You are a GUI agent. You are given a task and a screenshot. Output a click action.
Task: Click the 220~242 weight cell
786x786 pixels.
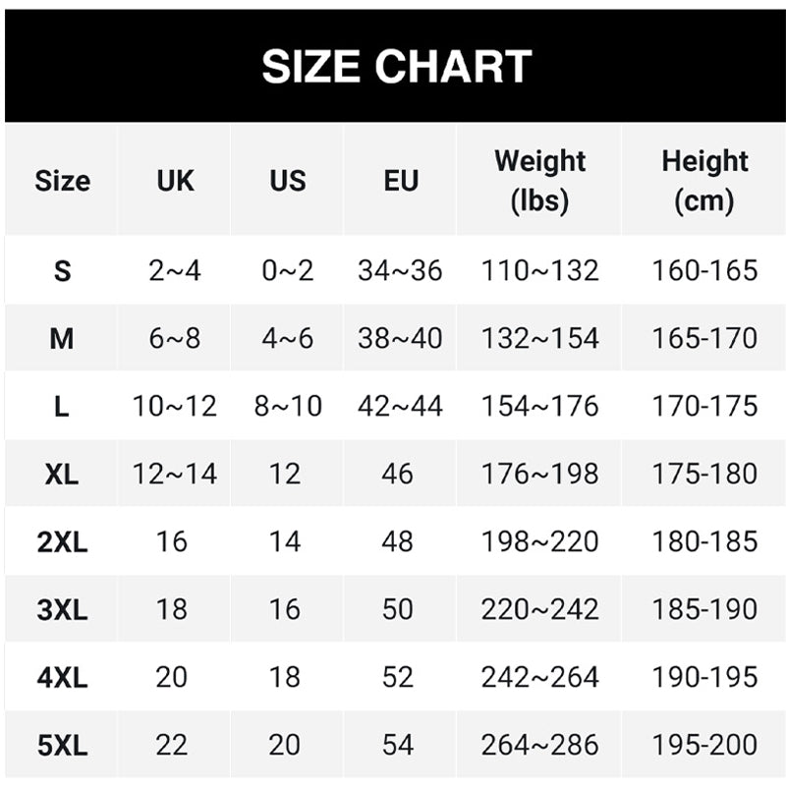click(539, 610)
